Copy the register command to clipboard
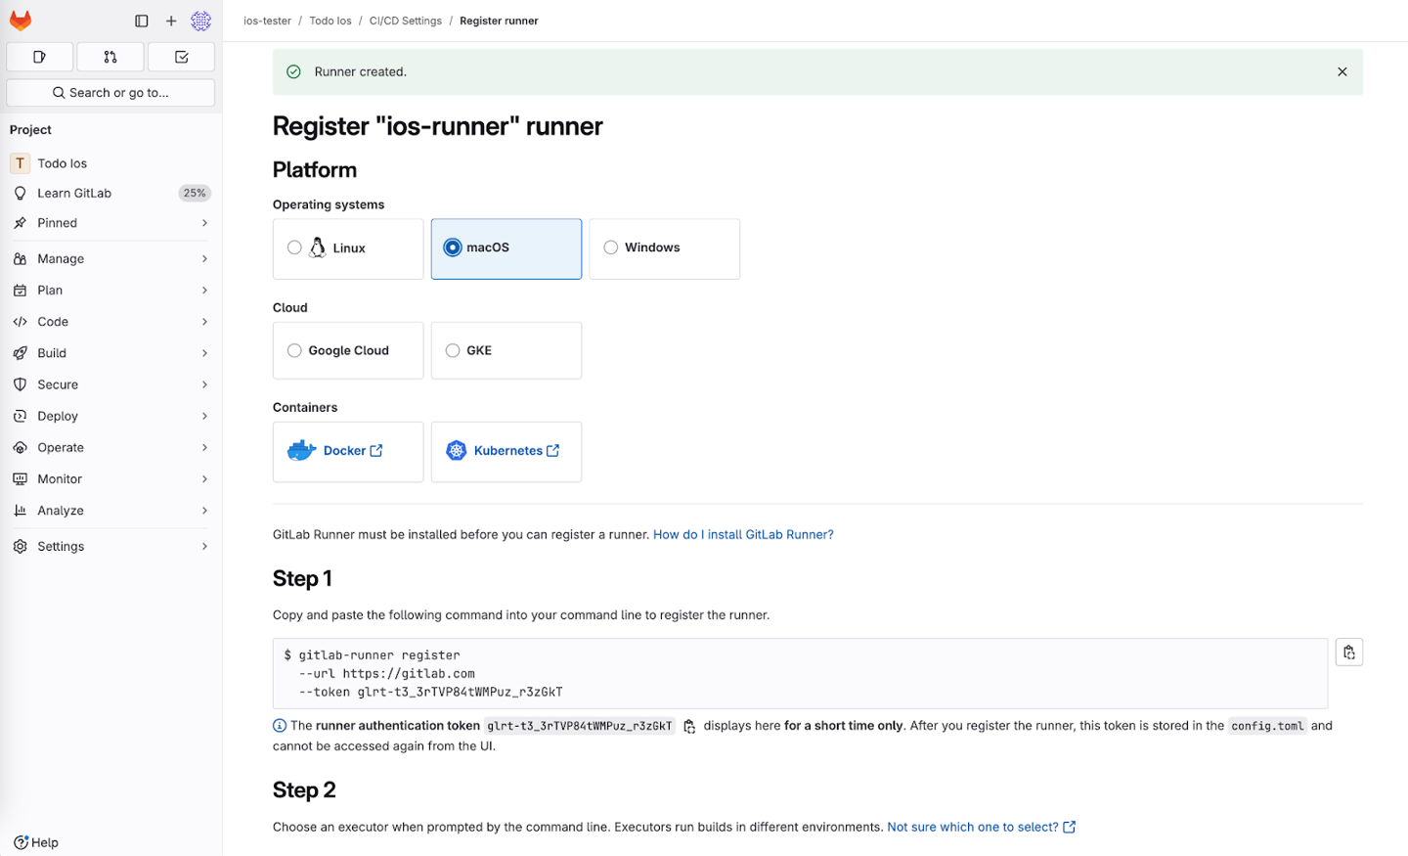Image resolution: width=1408 pixels, height=856 pixels. point(1349,653)
